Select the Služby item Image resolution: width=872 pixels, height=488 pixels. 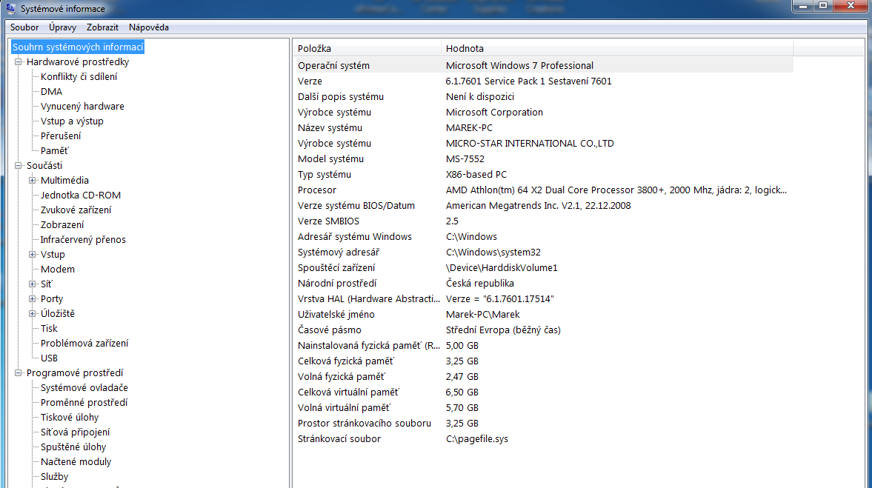point(55,477)
